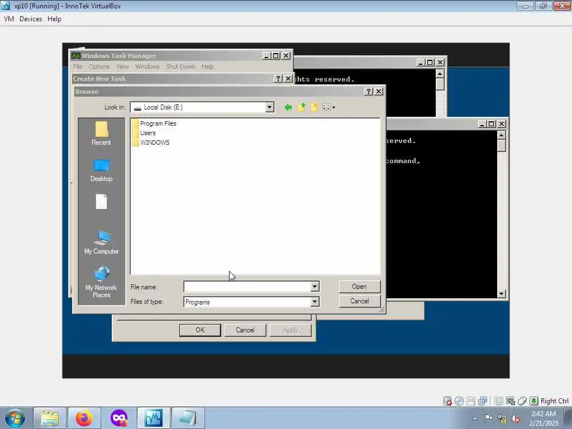Click the Show desktop strip on the taskbar
The width and height of the screenshot is (572, 429).
568,418
